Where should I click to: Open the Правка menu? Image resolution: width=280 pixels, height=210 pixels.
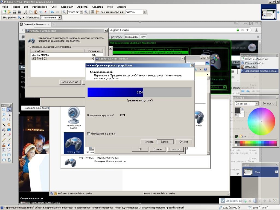(16, 7)
